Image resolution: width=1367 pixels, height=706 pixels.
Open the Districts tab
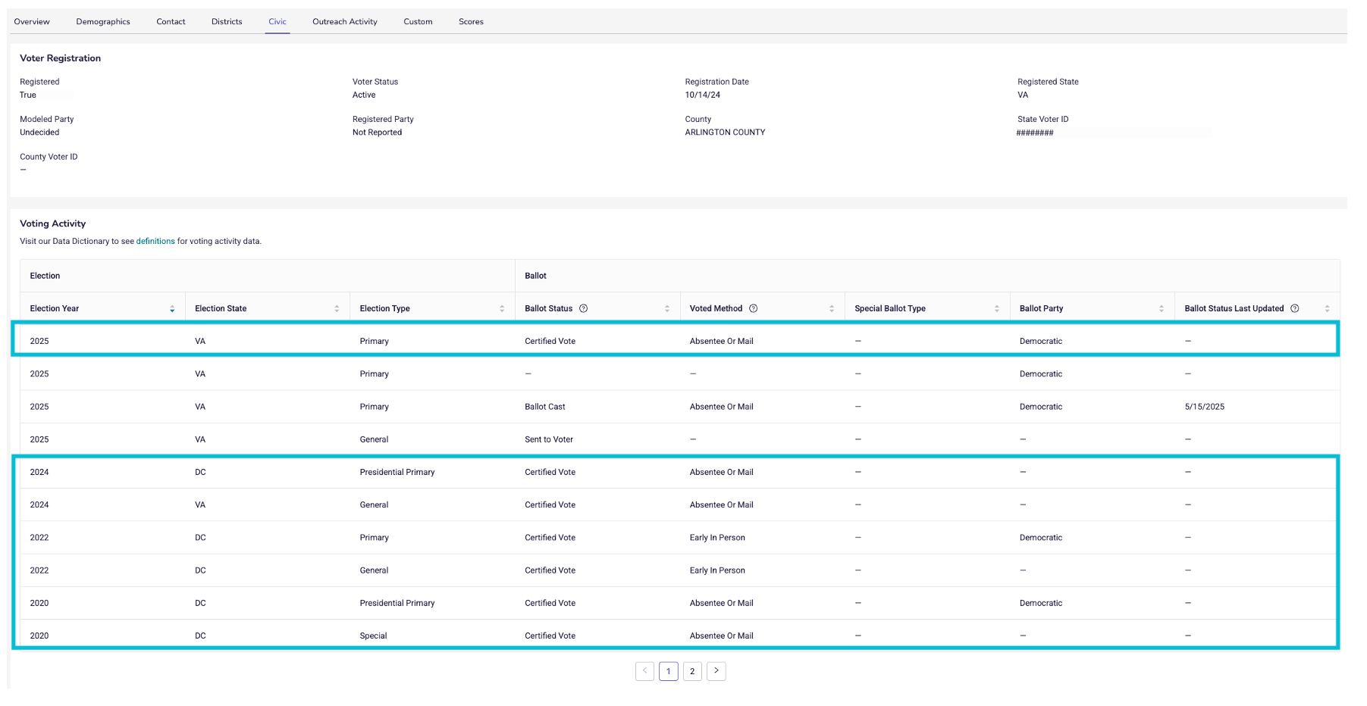coord(227,22)
